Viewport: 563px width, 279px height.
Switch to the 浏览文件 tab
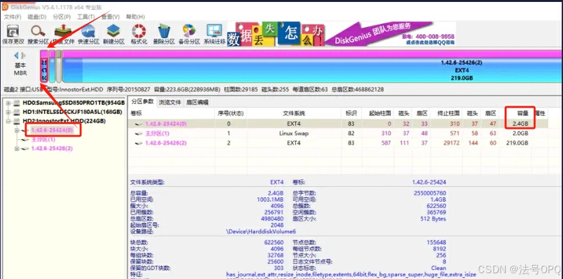[x=170, y=102]
